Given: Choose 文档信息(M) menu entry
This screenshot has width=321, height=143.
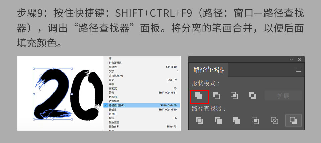Looking at the screenshot, I should tap(141, 76).
